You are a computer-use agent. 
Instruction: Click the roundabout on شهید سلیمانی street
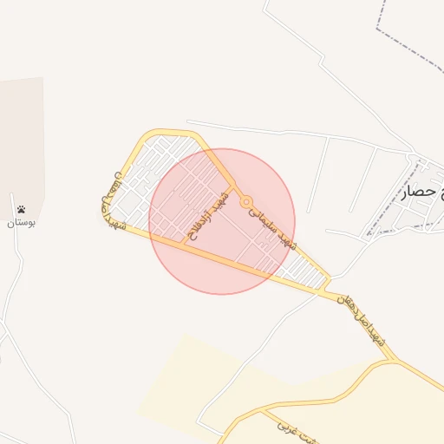coord(246,202)
